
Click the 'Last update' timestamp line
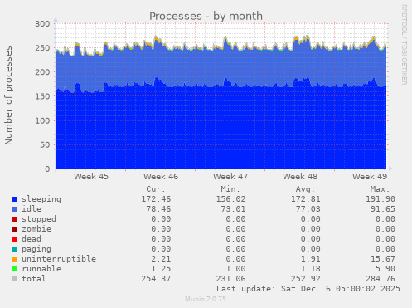tap(308, 289)
